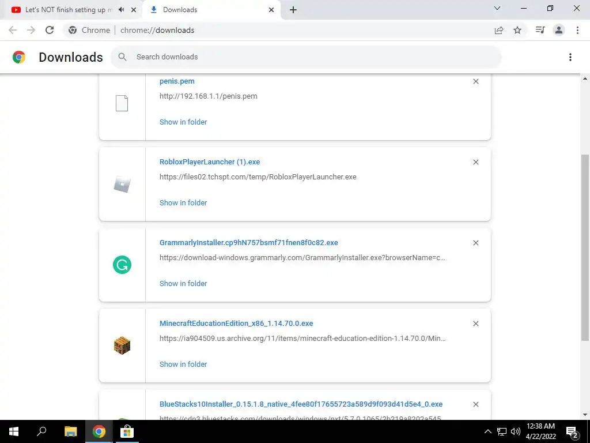Image resolution: width=590 pixels, height=443 pixels.
Task: Open the notification center icon
Action: pyautogui.click(x=572, y=433)
